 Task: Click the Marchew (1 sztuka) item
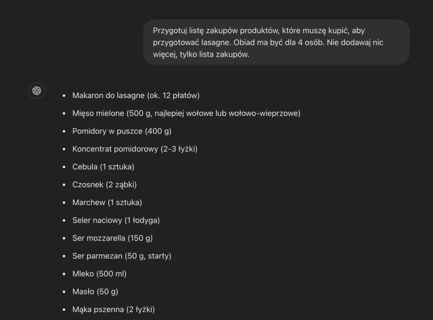[107, 203]
